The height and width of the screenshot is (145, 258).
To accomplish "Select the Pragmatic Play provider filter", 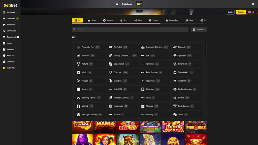I will pyautogui.click(x=88, y=47).
